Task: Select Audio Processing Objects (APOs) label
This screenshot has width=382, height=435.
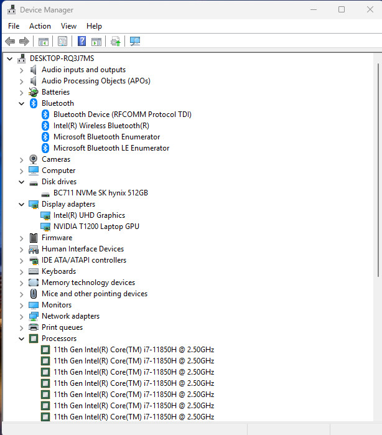Action: 96,81
